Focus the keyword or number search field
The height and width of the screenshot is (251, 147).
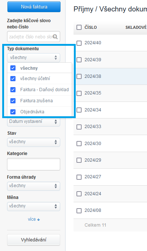coord(34,37)
